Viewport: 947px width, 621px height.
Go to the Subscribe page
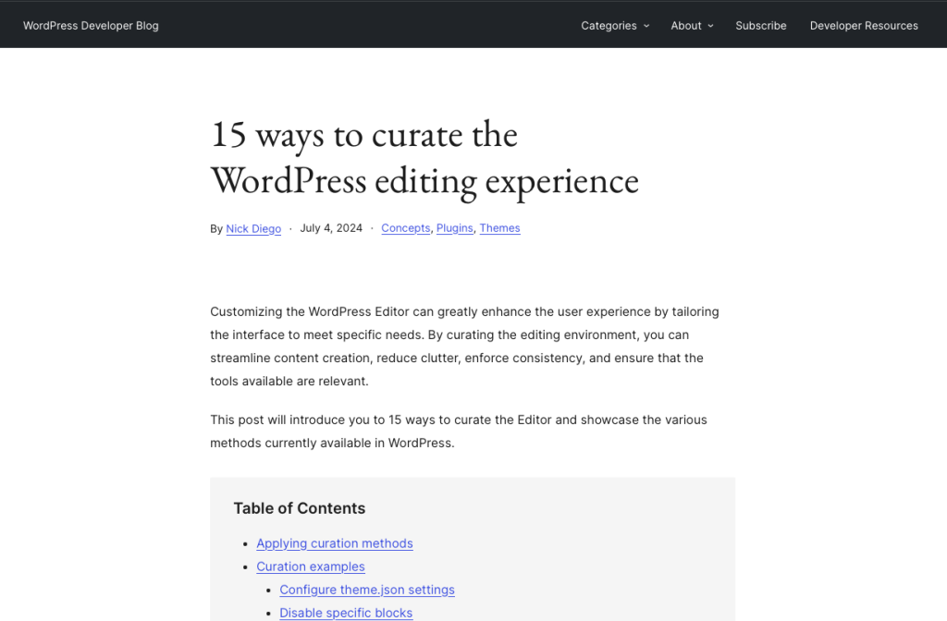point(760,26)
